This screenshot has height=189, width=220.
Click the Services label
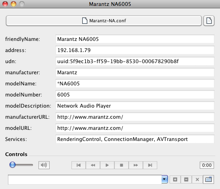(x=16, y=139)
